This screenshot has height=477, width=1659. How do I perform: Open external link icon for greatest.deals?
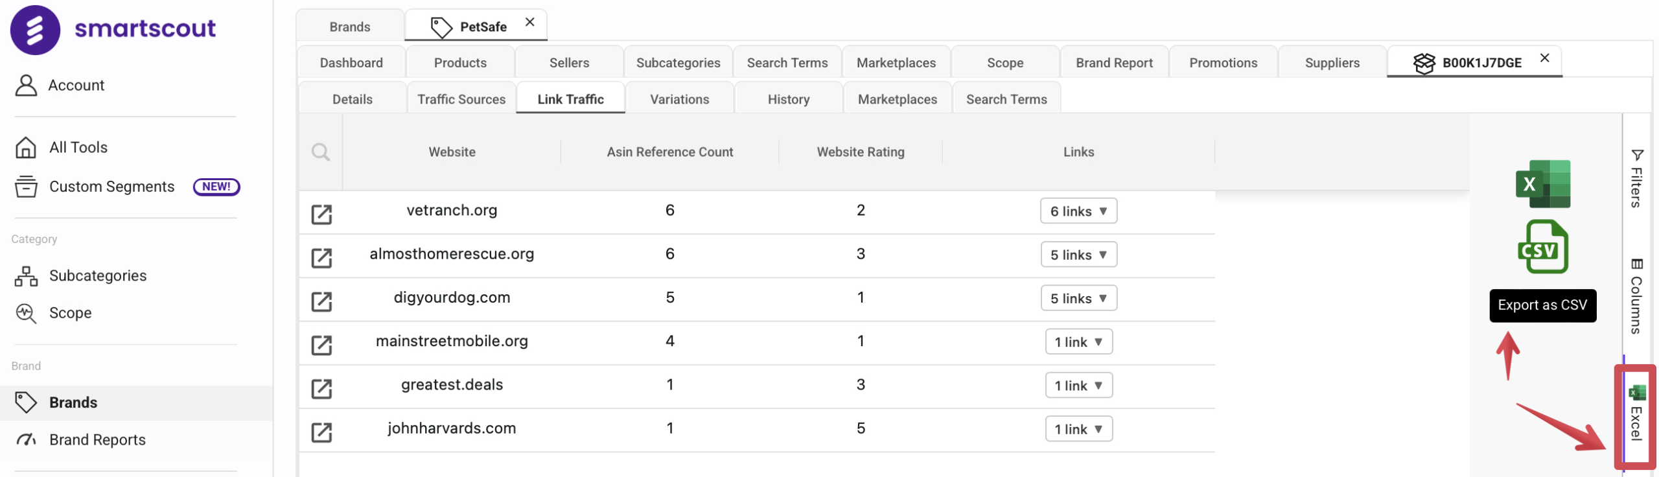(x=321, y=388)
